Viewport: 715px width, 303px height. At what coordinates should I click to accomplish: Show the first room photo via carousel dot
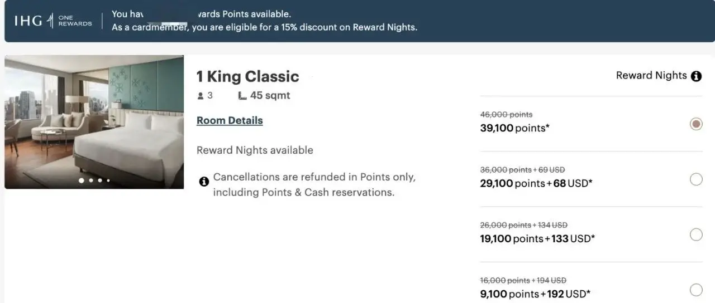pyautogui.click(x=82, y=180)
